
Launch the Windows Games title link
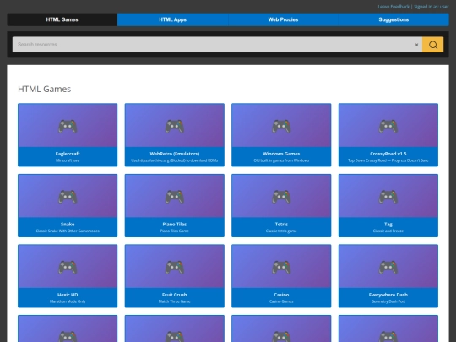pyautogui.click(x=281, y=154)
